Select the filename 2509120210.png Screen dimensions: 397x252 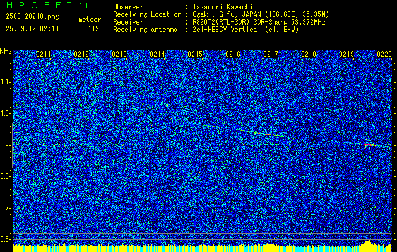click(32, 17)
